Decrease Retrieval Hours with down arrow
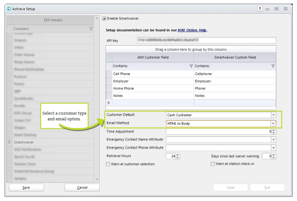297x201 pixels. pyautogui.click(x=177, y=158)
